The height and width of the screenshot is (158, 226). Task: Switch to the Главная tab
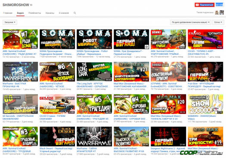point(8,13)
